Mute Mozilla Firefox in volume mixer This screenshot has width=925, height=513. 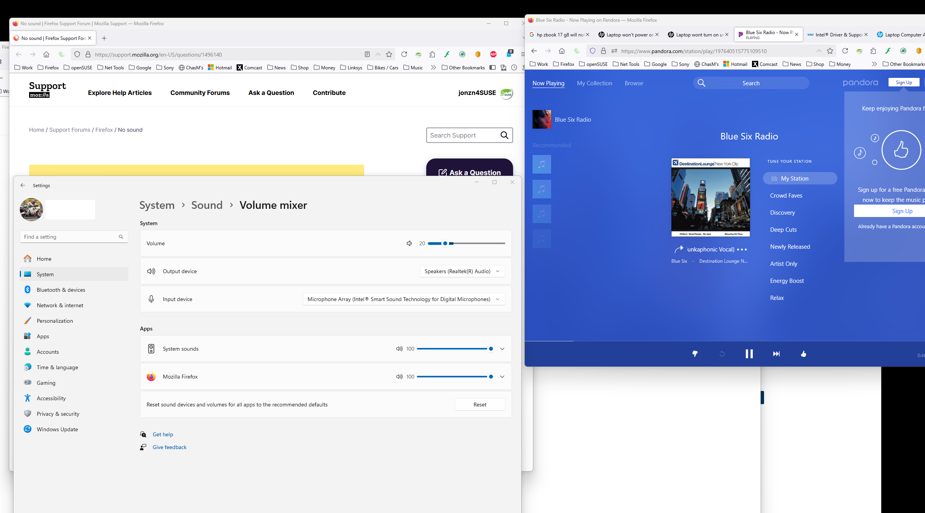tap(399, 377)
